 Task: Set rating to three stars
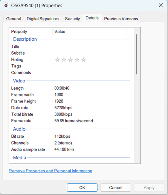pyautogui.click(x=70, y=60)
